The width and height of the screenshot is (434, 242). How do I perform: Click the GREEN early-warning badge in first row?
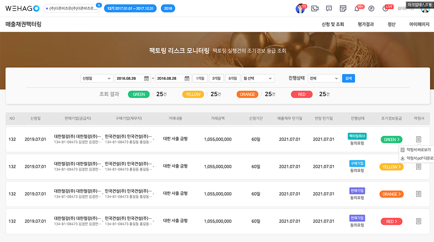[391, 140]
